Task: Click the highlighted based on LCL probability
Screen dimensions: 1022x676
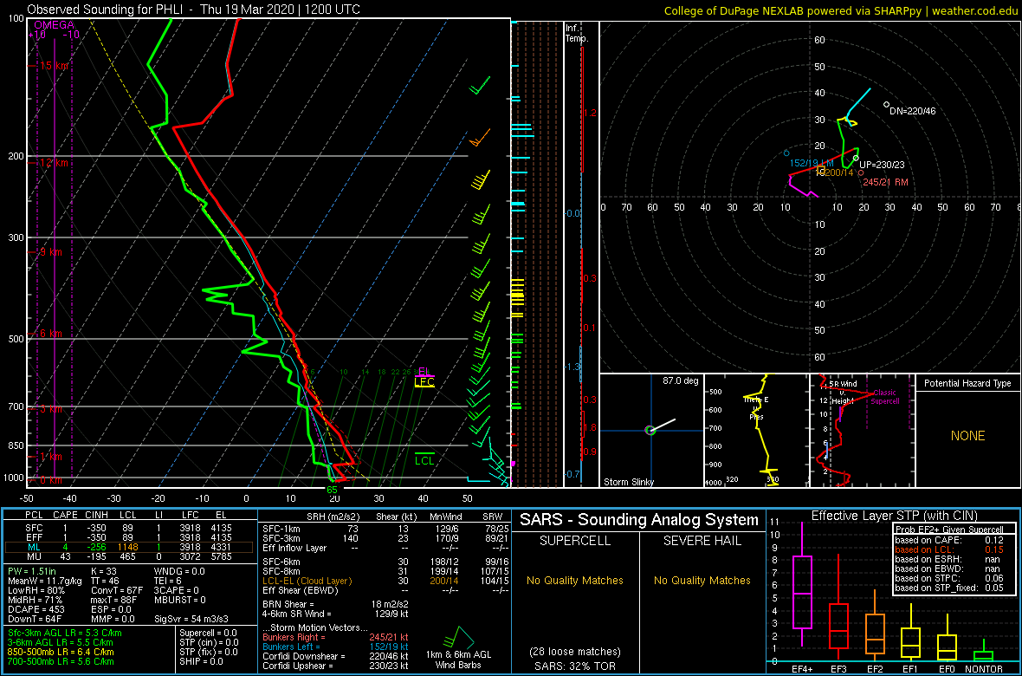Action: (949, 550)
